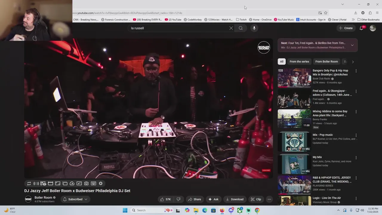The height and width of the screenshot is (215, 382).
Task: Open 'CodeMonkey' bookmark
Action: (192, 20)
